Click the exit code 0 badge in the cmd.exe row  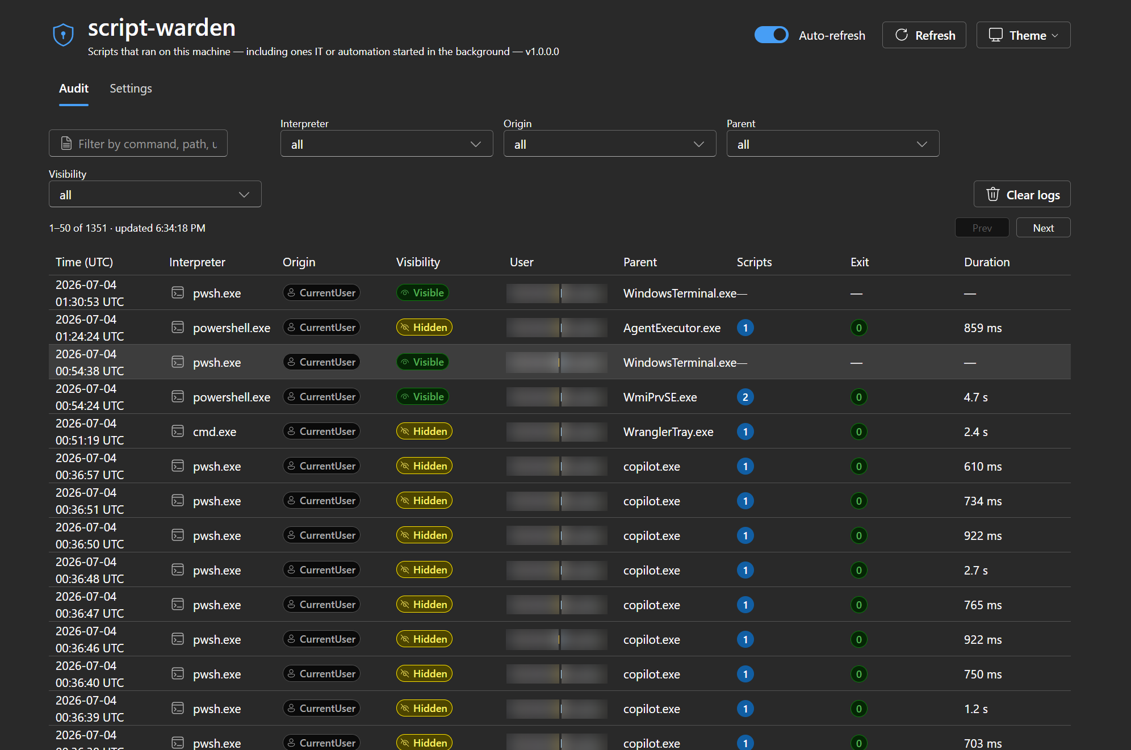coord(859,431)
